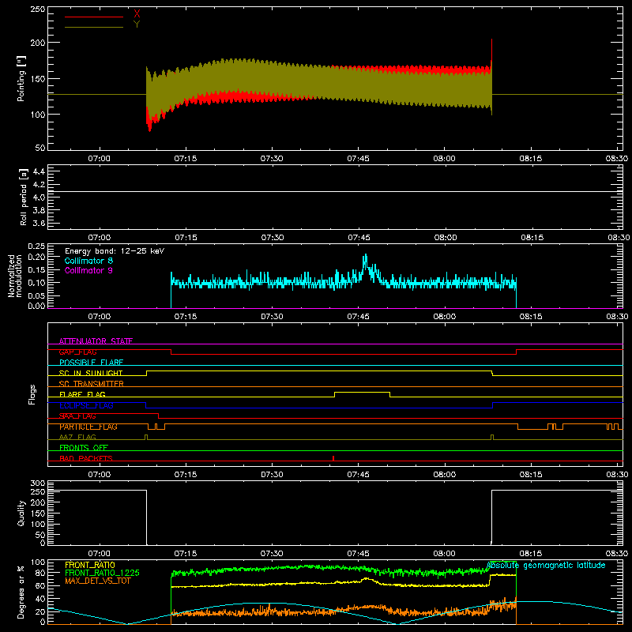Click the "300" tick on Quality axis
Screen dimensions: 632x632
point(37,483)
